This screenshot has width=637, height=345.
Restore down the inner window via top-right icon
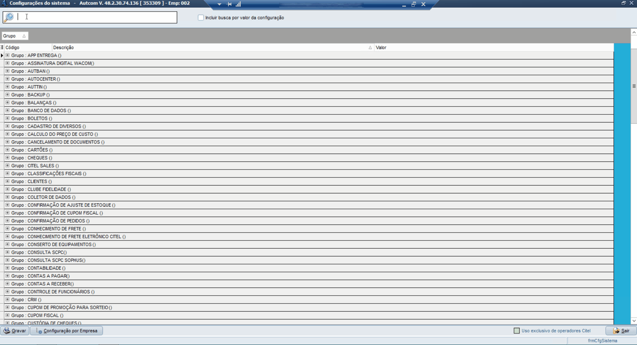tap(624, 3)
